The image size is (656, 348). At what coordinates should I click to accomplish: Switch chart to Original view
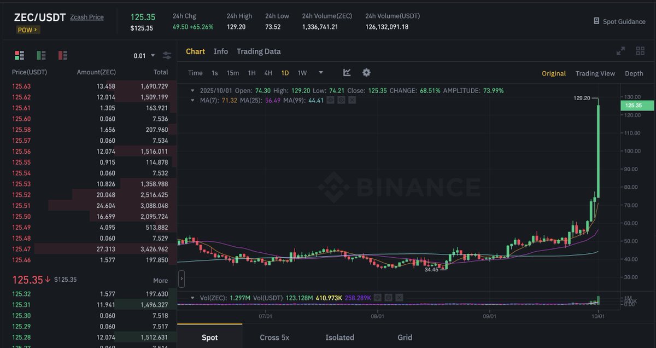pyautogui.click(x=554, y=73)
